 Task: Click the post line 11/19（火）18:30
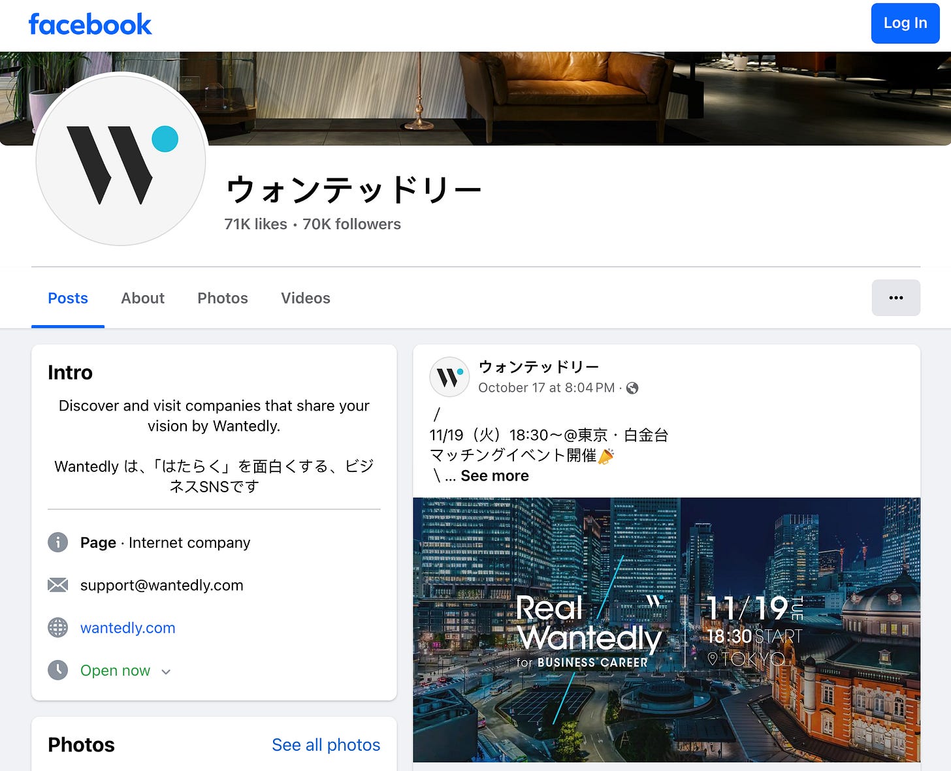pyautogui.click(x=549, y=435)
